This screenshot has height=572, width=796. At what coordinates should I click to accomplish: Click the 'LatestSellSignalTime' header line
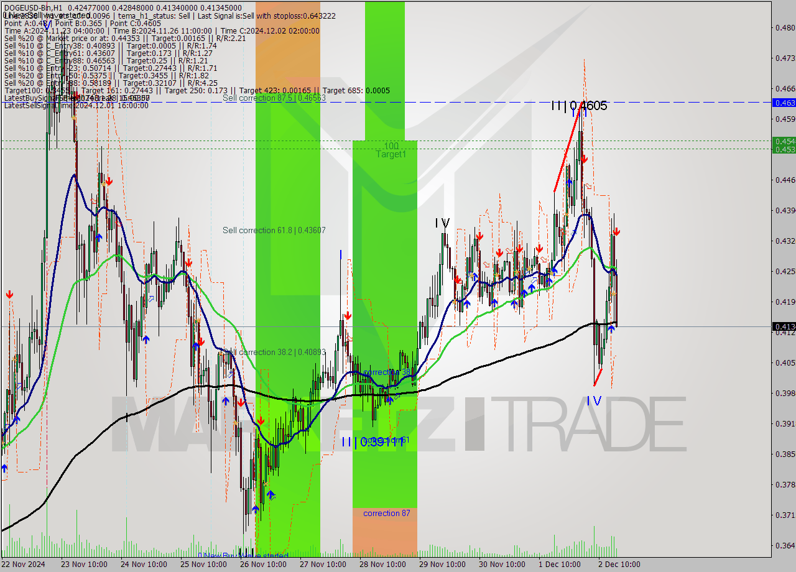coord(76,106)
